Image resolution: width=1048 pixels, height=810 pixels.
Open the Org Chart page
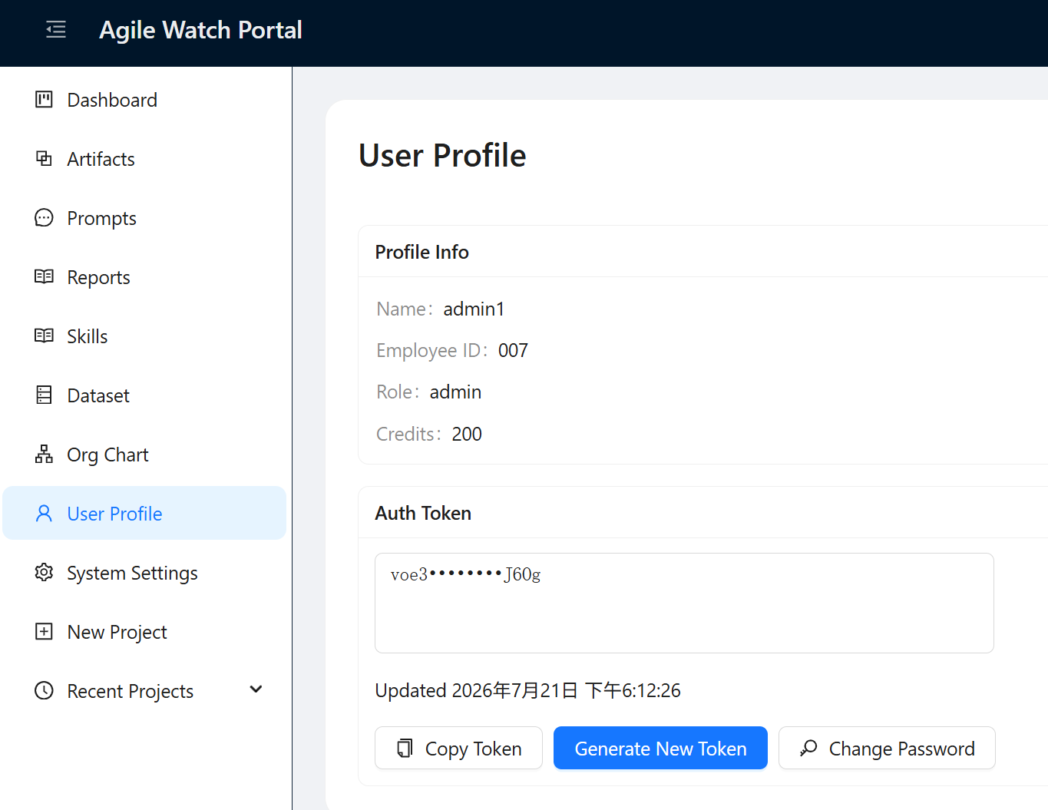[144, 455]
